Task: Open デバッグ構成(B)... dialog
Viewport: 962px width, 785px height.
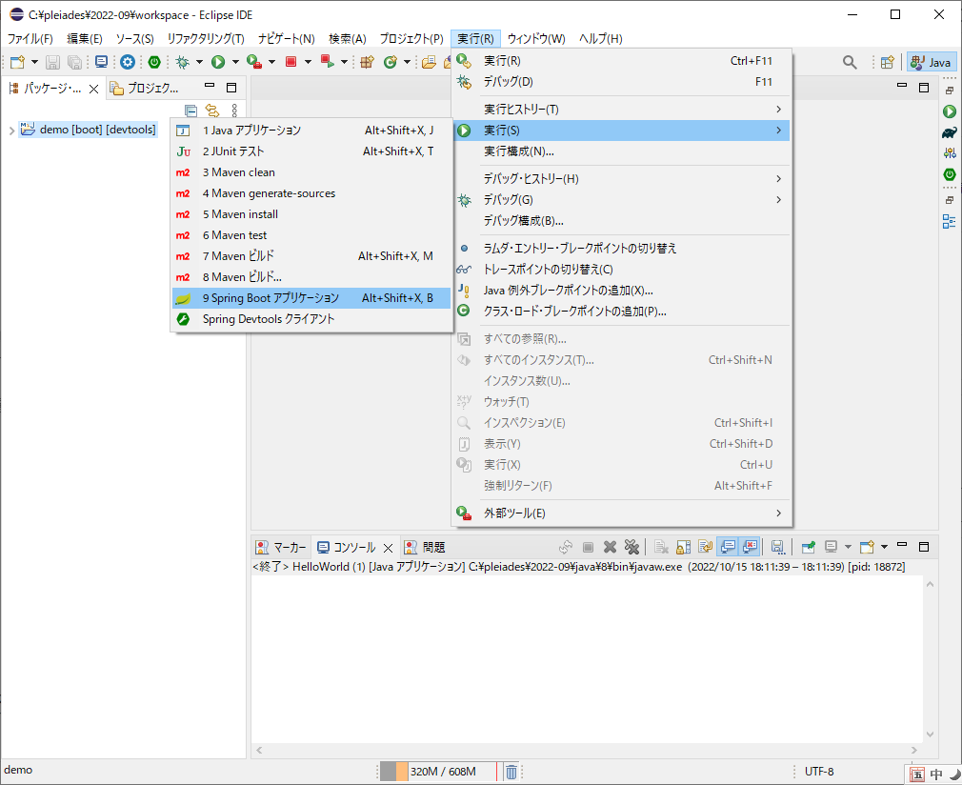Action: click(622, 220)
